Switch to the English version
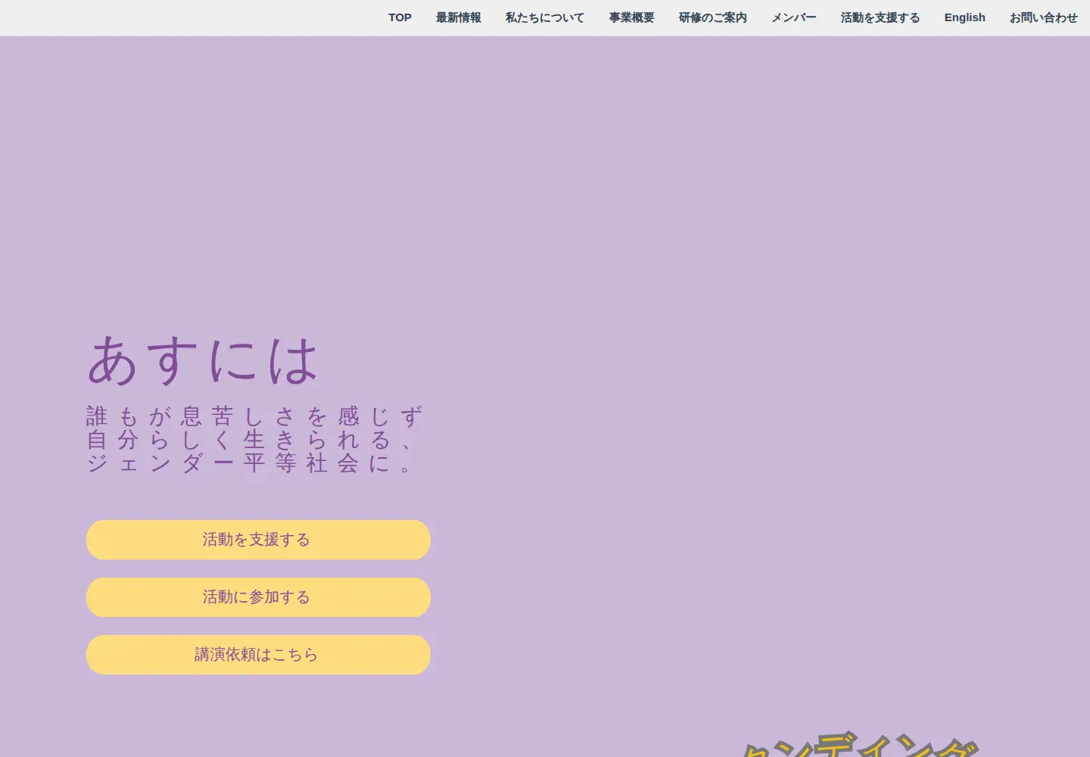 point(965,17)
